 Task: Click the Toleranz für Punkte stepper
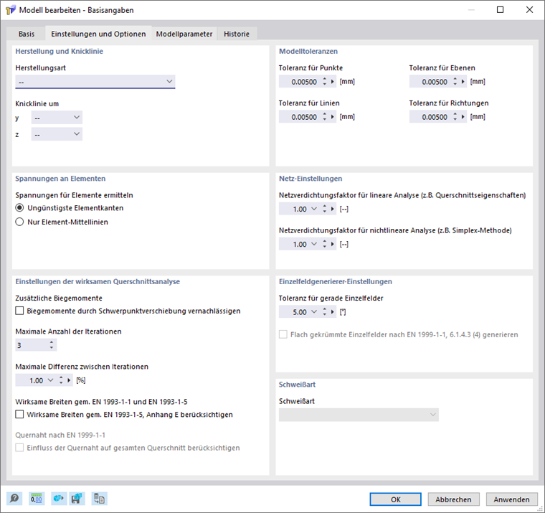click(x=325, y=82)
